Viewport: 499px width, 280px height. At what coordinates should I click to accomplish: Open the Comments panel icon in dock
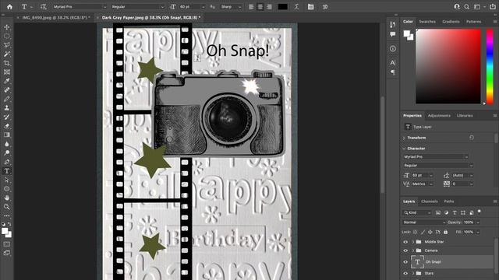(x=393, y=34)
